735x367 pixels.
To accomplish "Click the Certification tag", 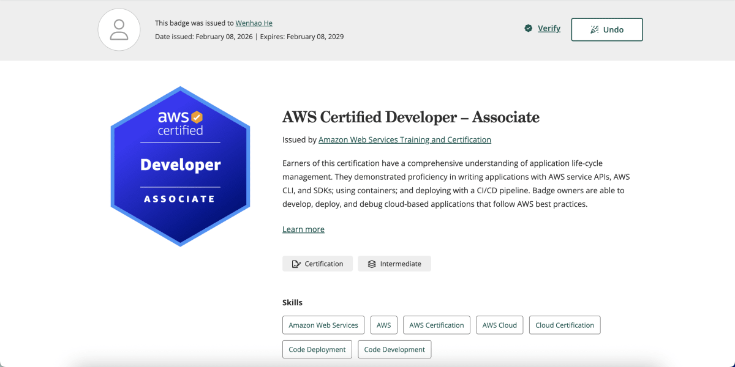I will tap(317, 264).
